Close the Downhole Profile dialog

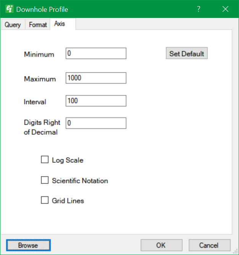(226, 9)
